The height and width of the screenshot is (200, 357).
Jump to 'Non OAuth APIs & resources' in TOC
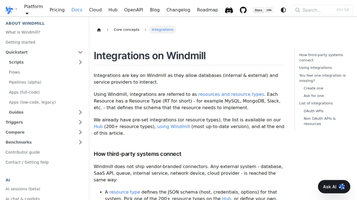pos(320,121)
